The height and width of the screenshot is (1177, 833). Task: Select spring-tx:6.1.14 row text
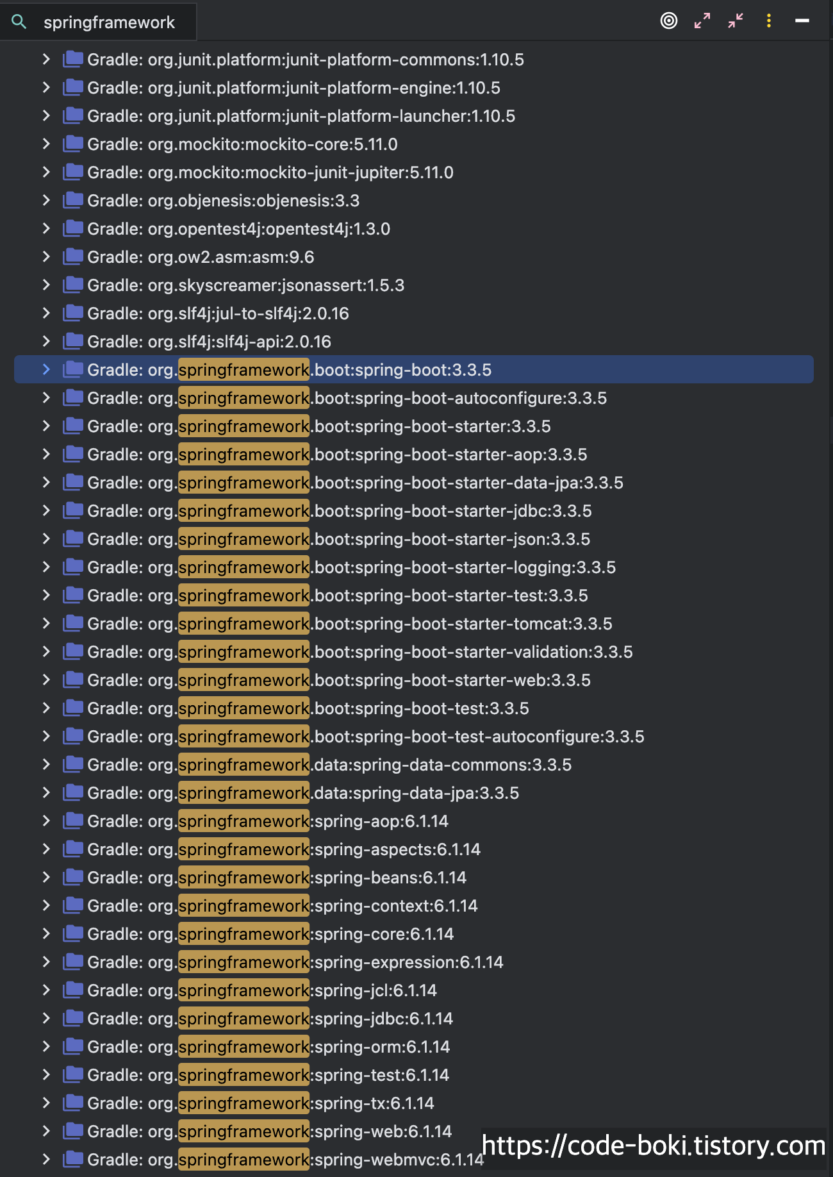261,1103
